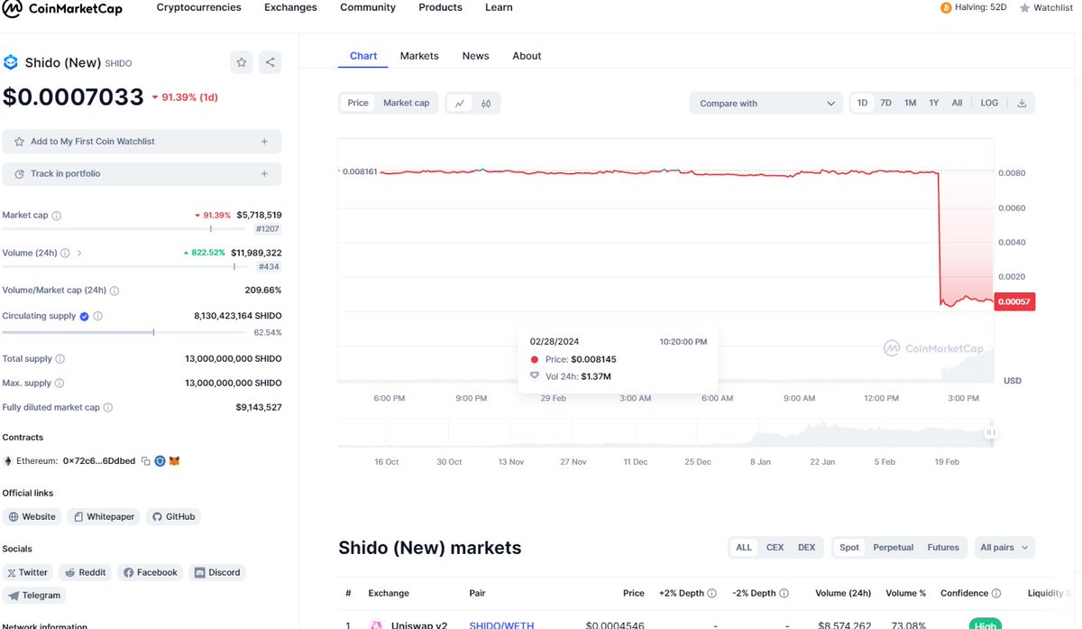1082x629 pixels.
Task: Show Perpetual markets
Action: tap(894, 547)
